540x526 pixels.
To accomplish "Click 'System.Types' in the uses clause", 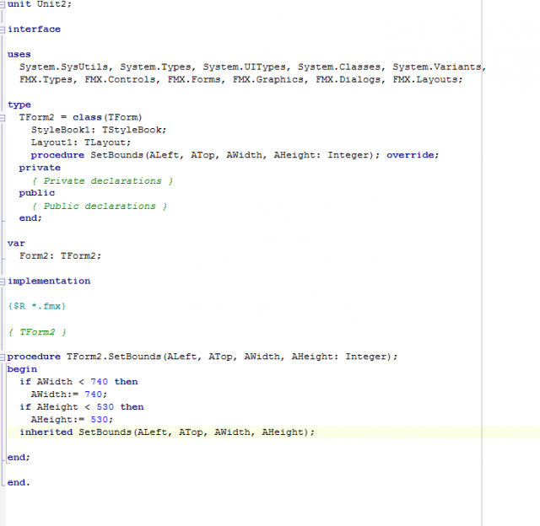I will 155,67.
